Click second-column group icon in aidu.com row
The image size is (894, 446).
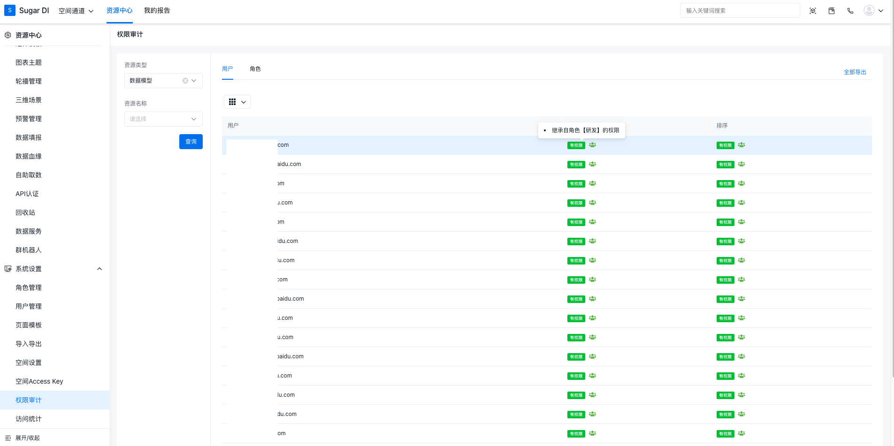(593, 164)
